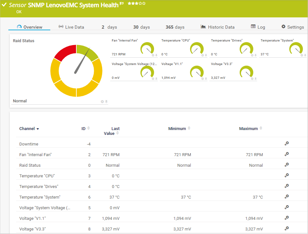Viewport: 308px width, 234px height.
Task: Open the Historic Data tab
Action: 217,27
